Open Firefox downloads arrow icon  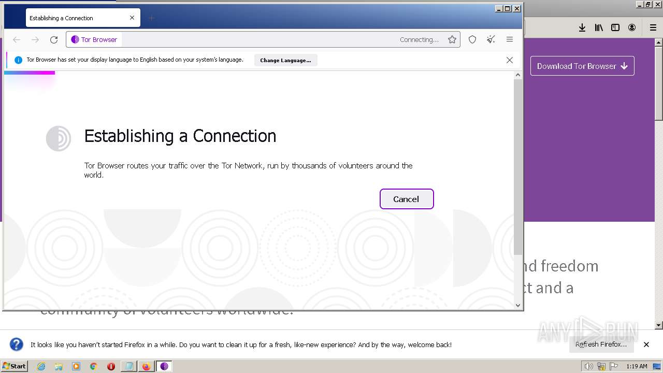coord(582,27)
